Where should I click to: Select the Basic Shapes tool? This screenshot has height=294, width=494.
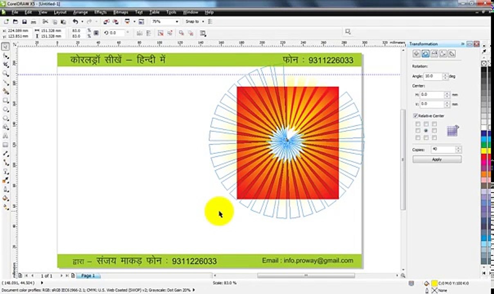6,127
